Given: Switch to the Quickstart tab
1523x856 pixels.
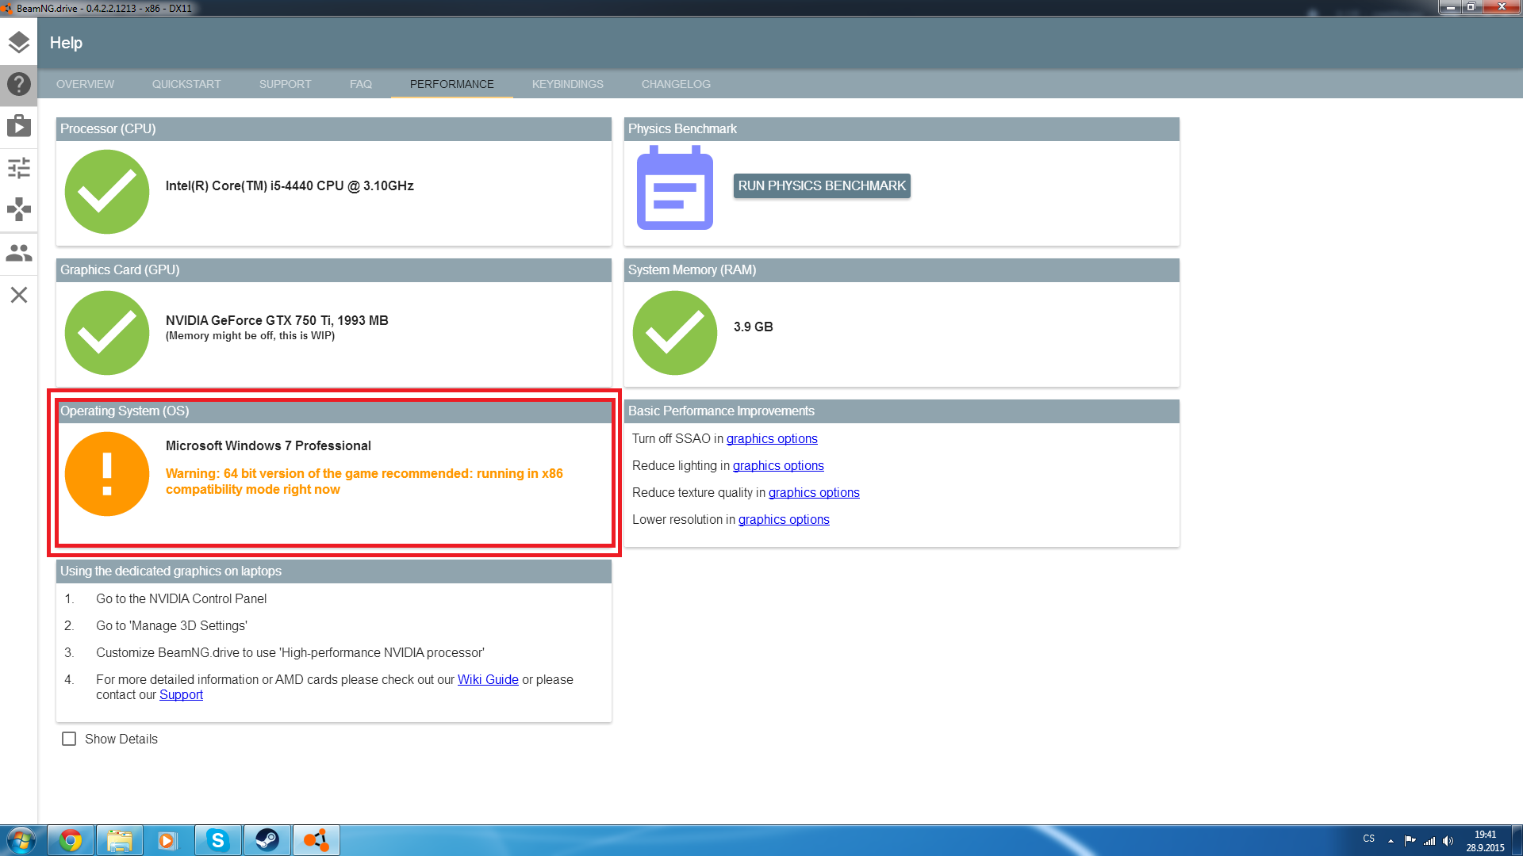Looking at the screenshot, I should click(186, 84).
